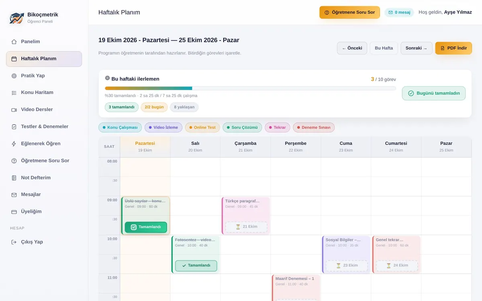Uncheck Tamamlandı on Üslü sayılar task
Screen dimensions: 482x301
146,227
